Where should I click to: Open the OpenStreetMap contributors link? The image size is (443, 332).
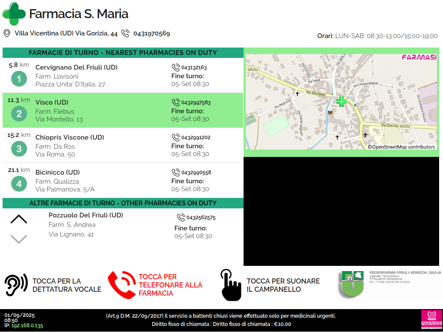[401, 147]
